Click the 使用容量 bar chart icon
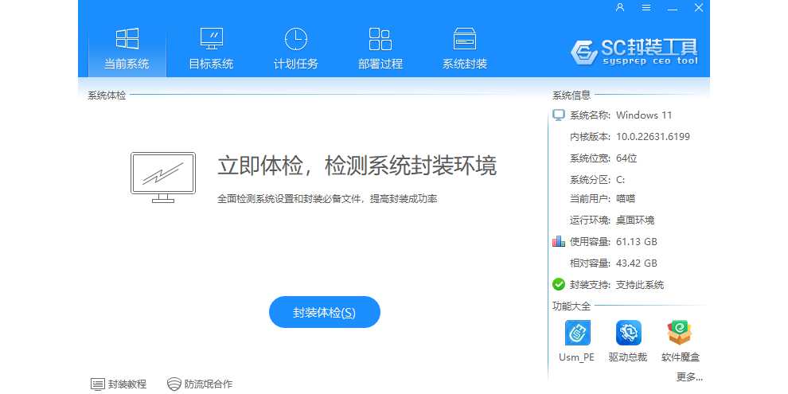The image size is (788, 394). 559,241
